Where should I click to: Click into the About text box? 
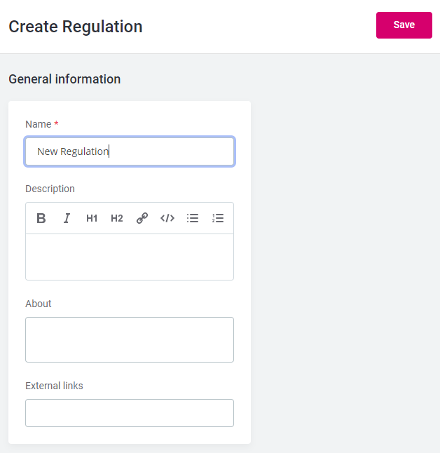click(130, 339)
